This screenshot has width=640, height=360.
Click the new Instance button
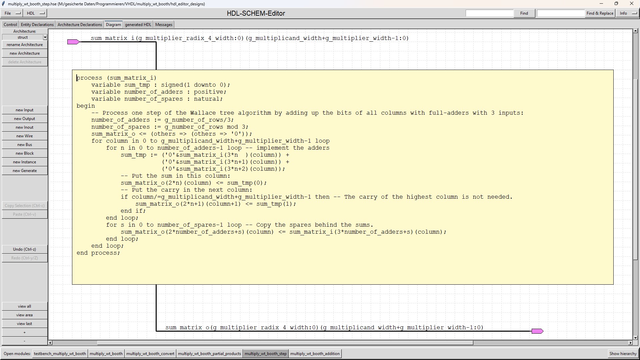coord(24,162)
